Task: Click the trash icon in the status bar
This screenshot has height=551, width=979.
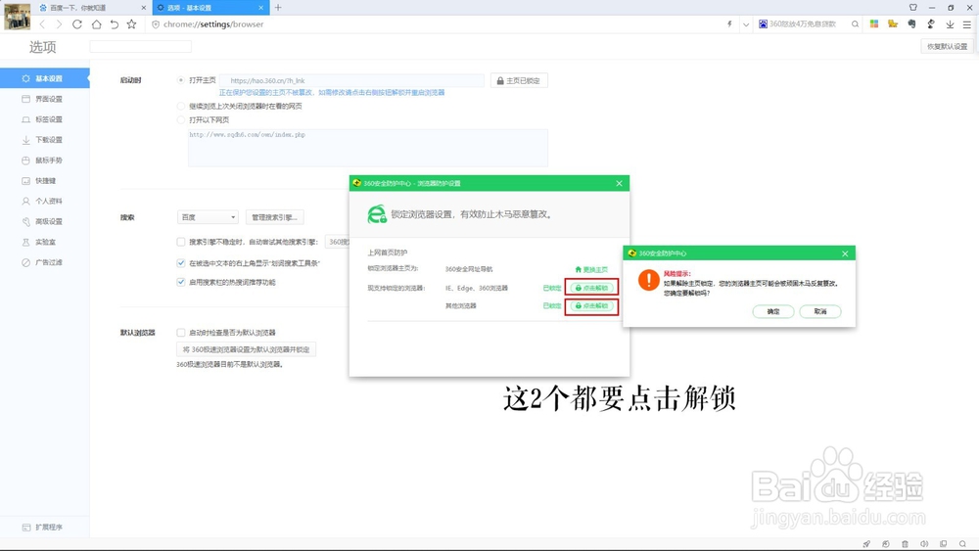Action: [x=905, y=544]
